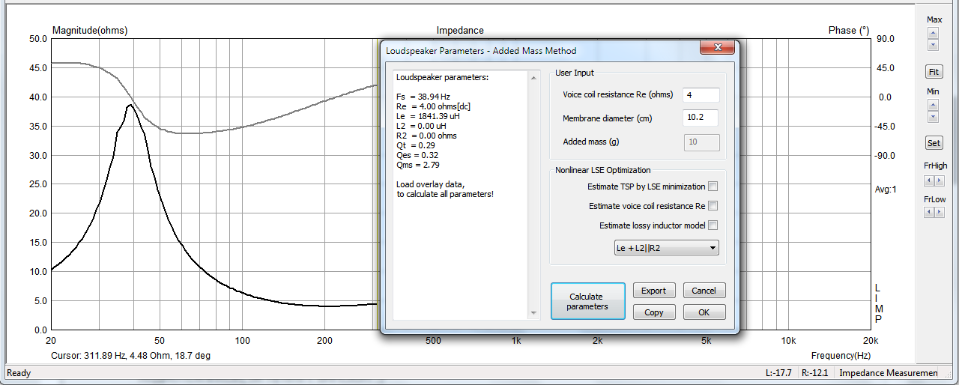Screen dimensions: 959x385
Task: Click the 'R:-12.1' status bar level
Action: coord(815,372)
